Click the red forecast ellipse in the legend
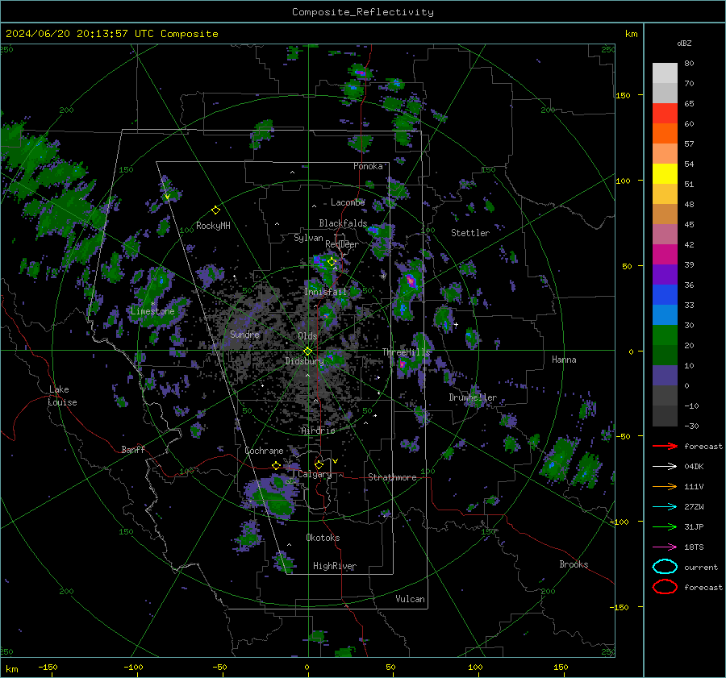This screenshot has width=726, height=678. 665,587
